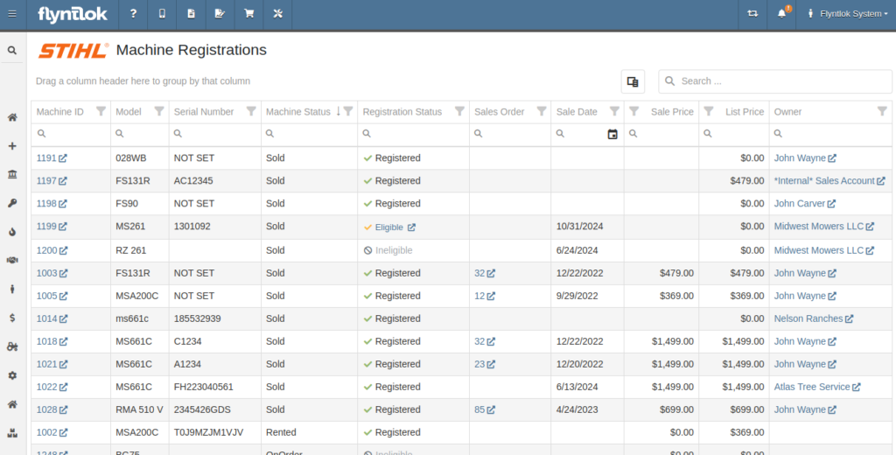Select serial number FH223040561 cell
The image size is (896, 455).
215,387
